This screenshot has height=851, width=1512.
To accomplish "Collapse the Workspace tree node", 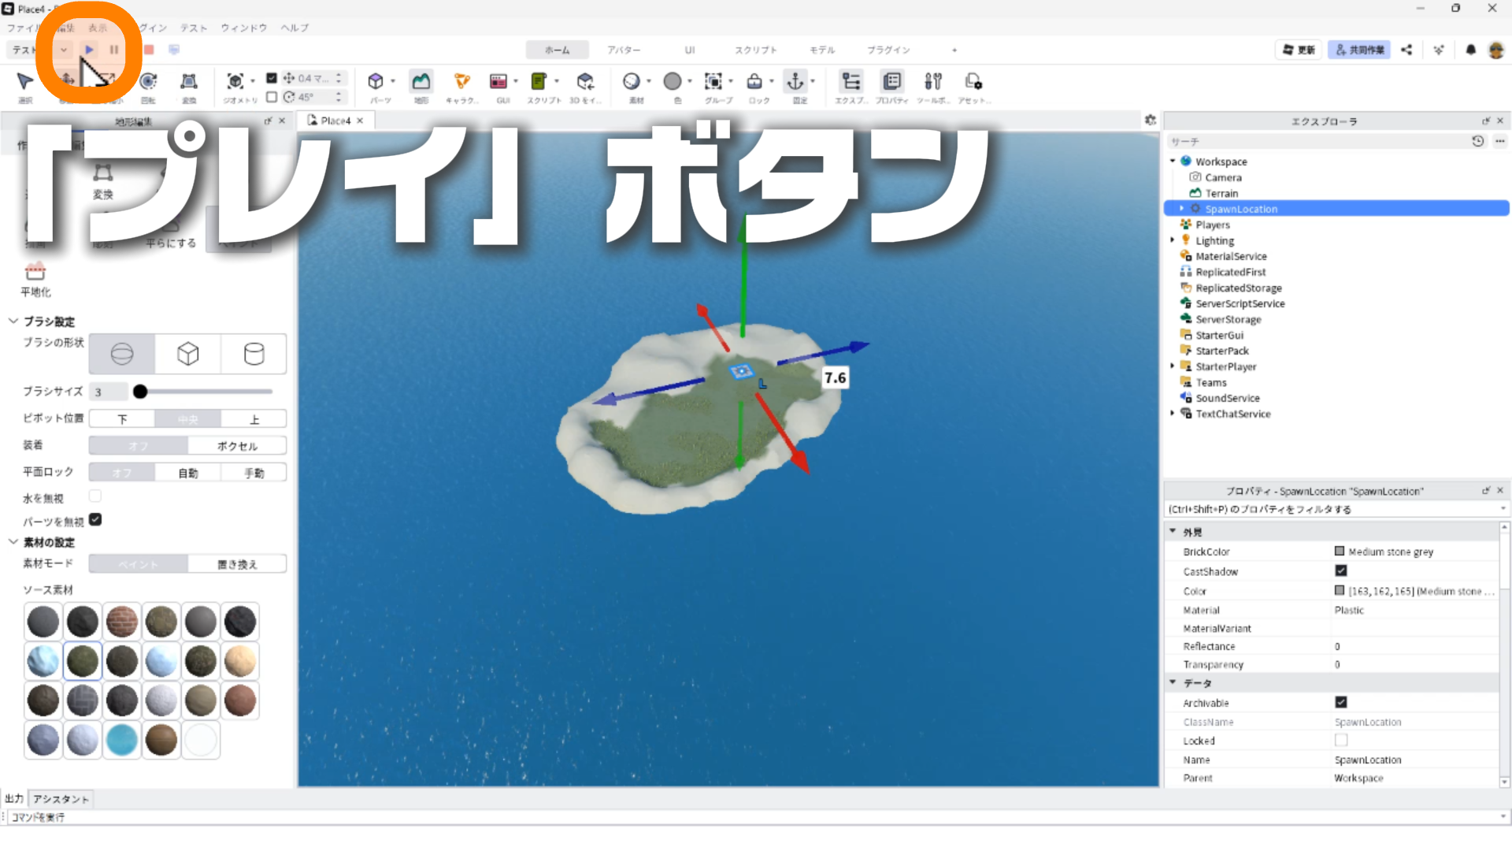I will (1173, 161).
